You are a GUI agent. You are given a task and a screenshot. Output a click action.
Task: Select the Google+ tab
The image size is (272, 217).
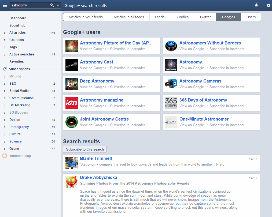click(229, 17)
